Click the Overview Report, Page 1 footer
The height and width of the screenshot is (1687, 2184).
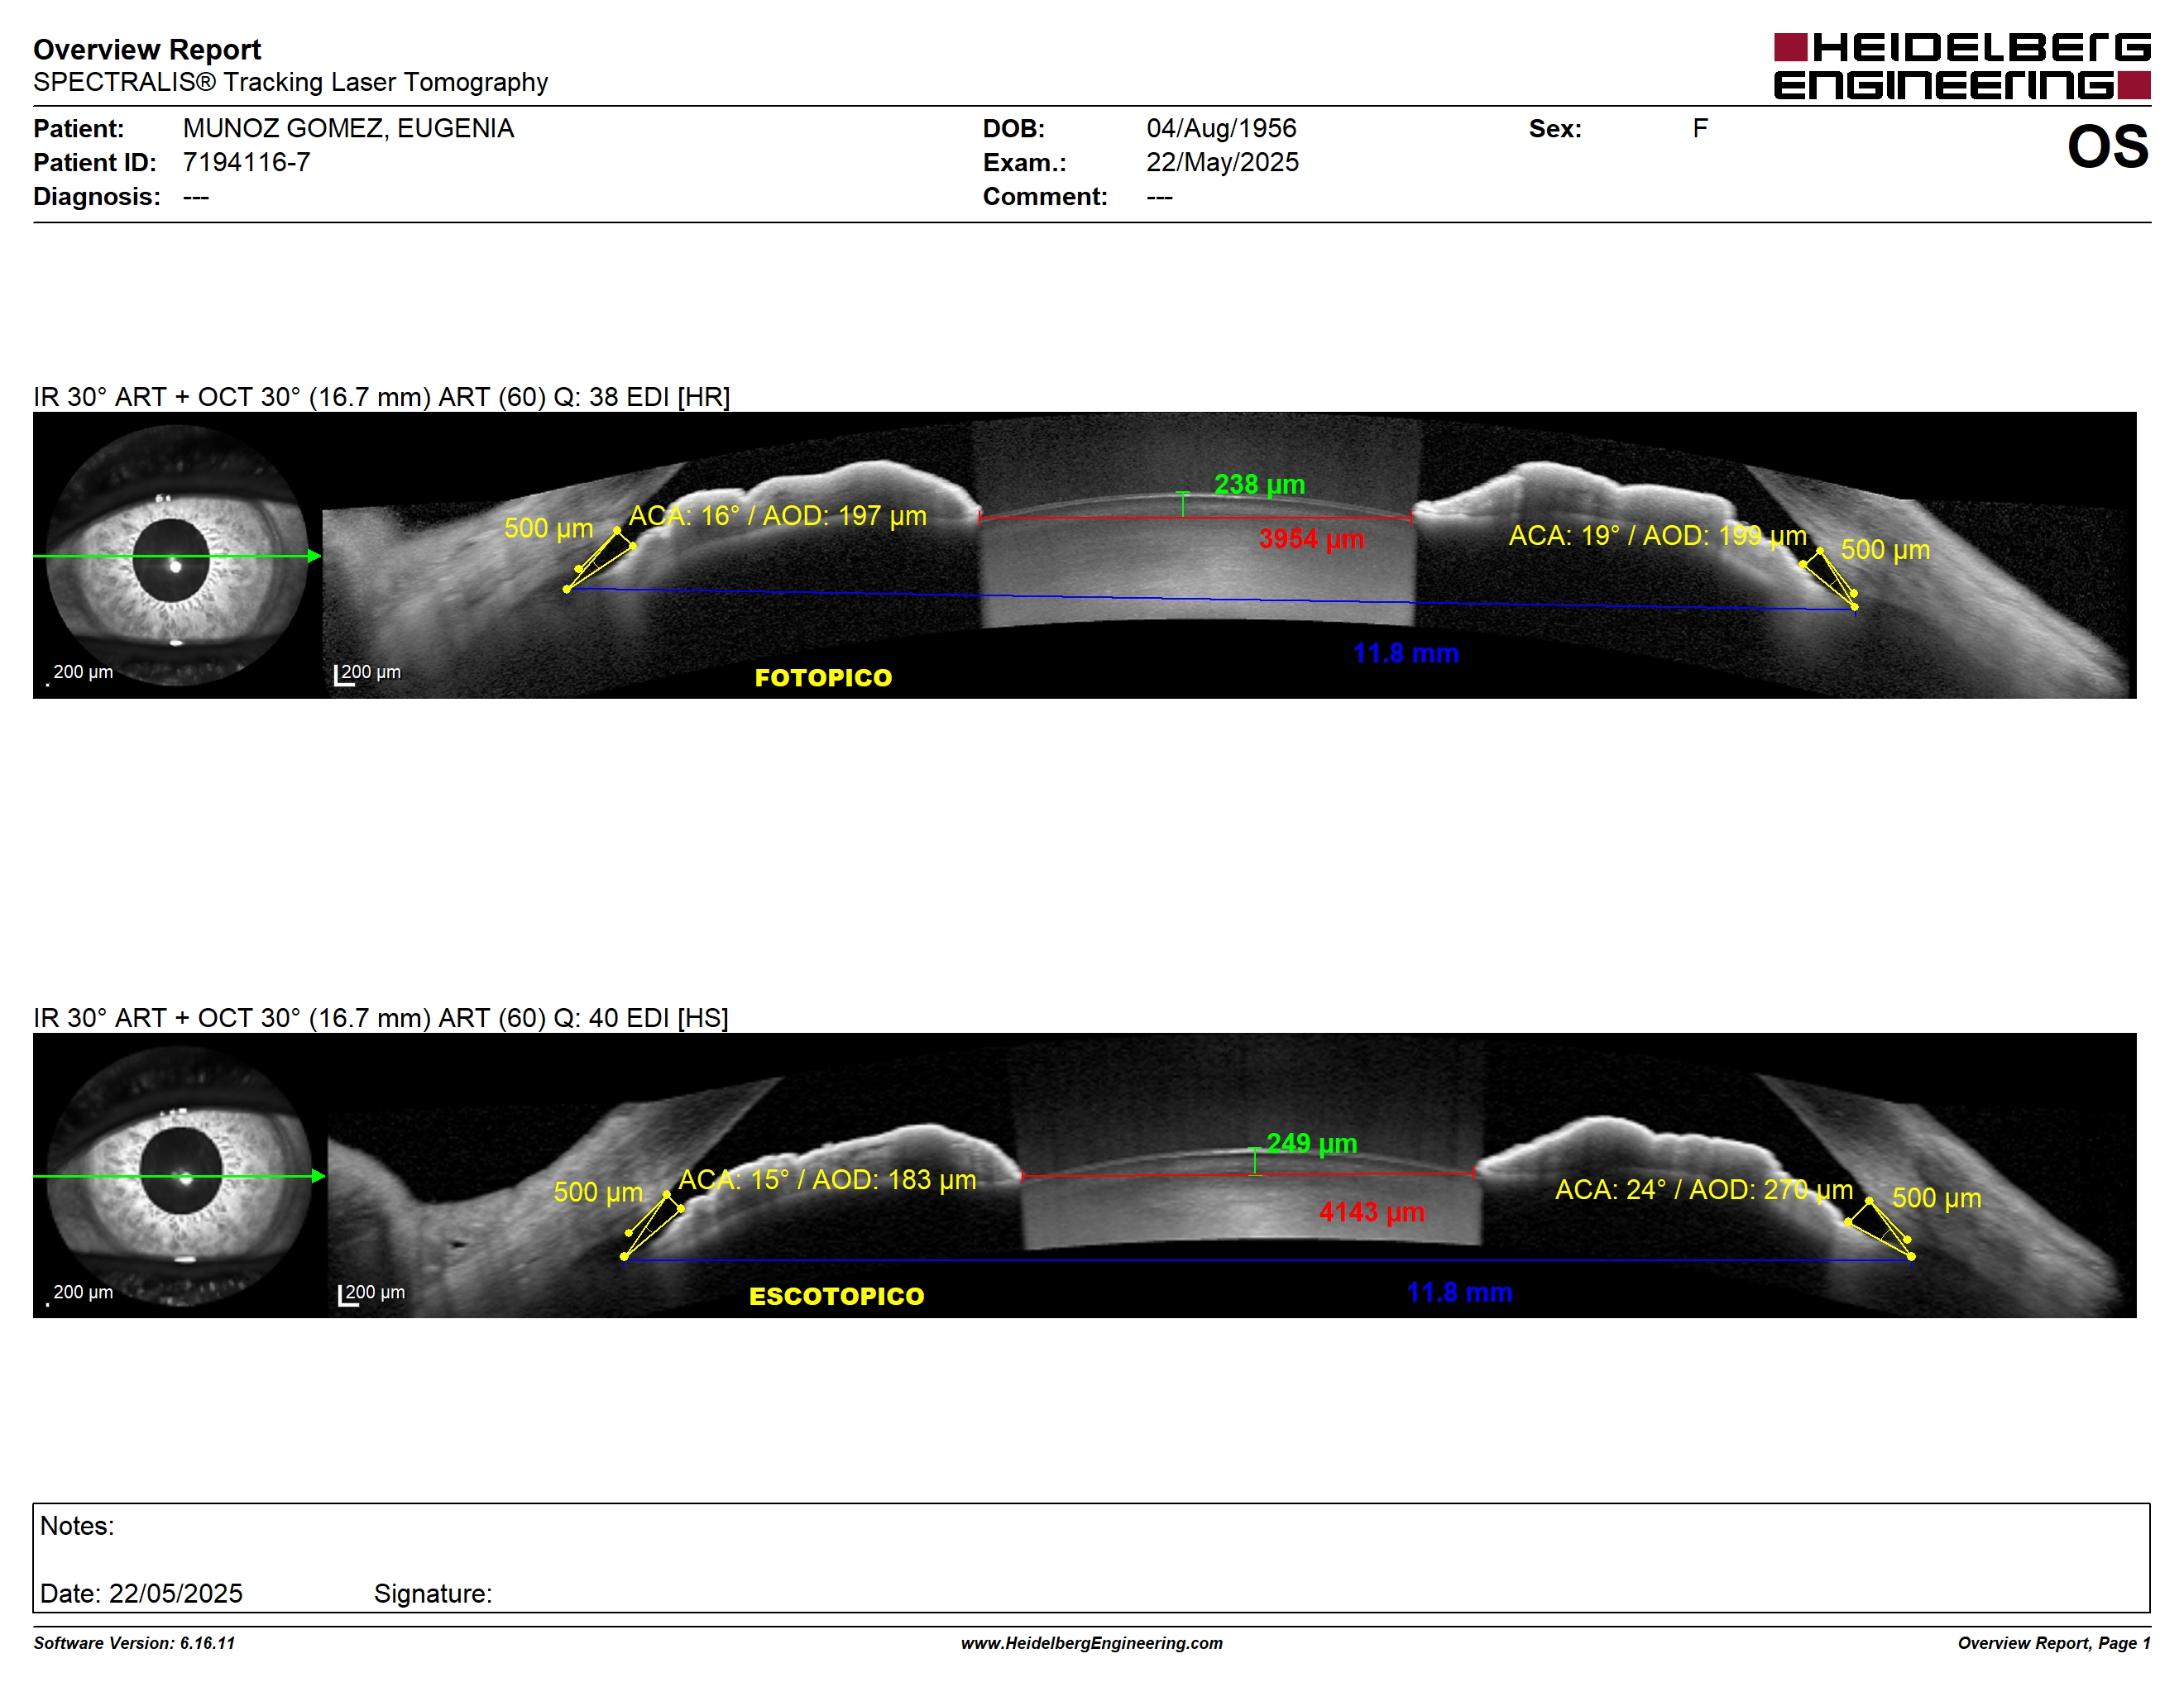pyautogui.click(x=2054, y=1643)
